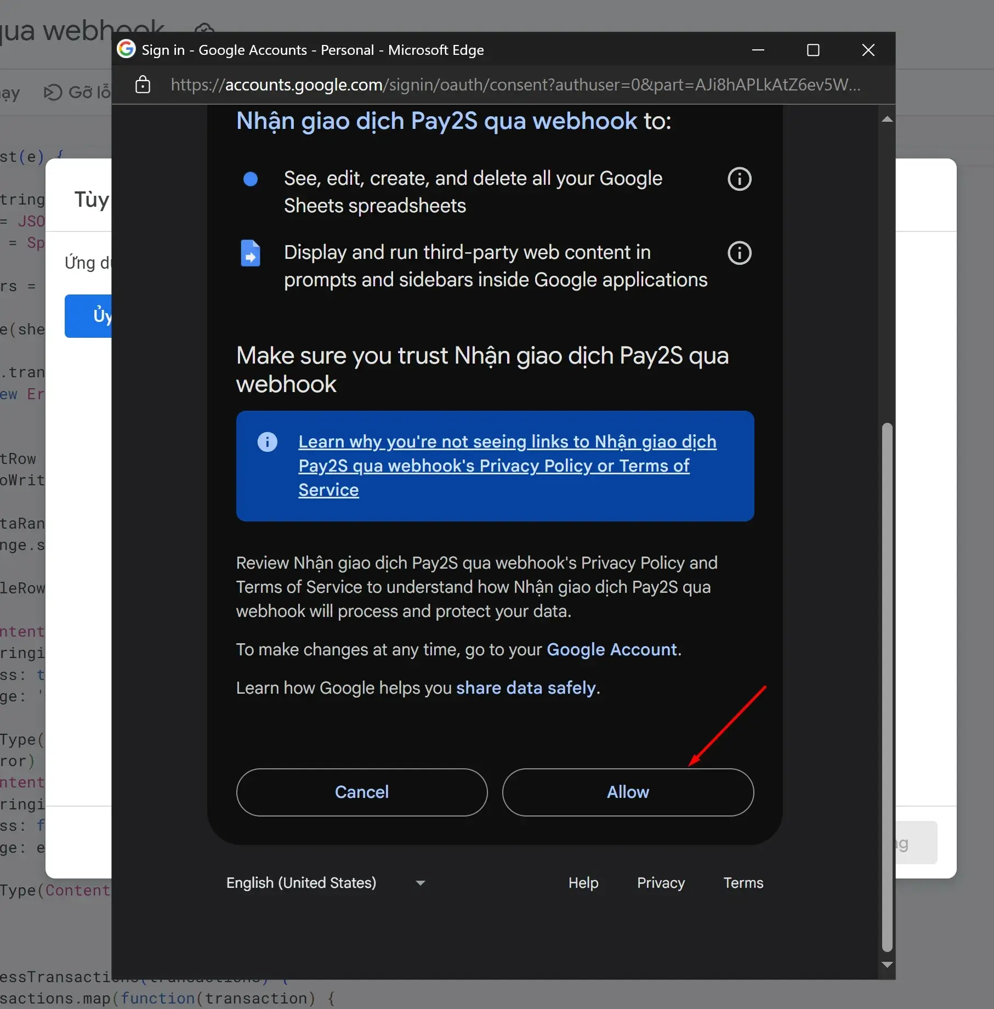The width and height of the screenshot is (994, 1009).
Task: Click the Allow button
Action: pos(628,792)
